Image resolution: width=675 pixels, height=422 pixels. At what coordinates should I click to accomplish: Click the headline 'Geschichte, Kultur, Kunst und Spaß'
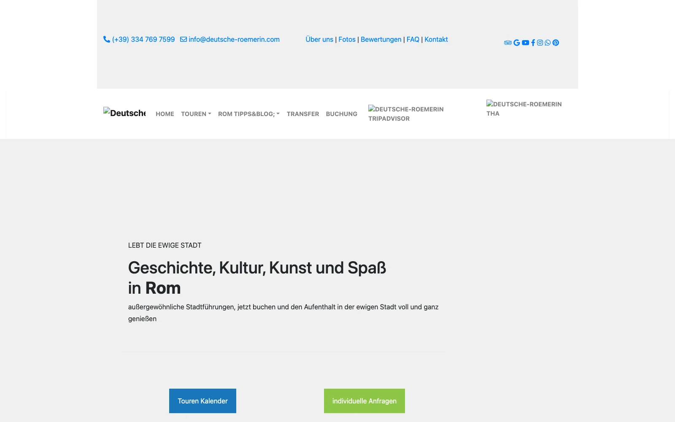pos(257,268)
